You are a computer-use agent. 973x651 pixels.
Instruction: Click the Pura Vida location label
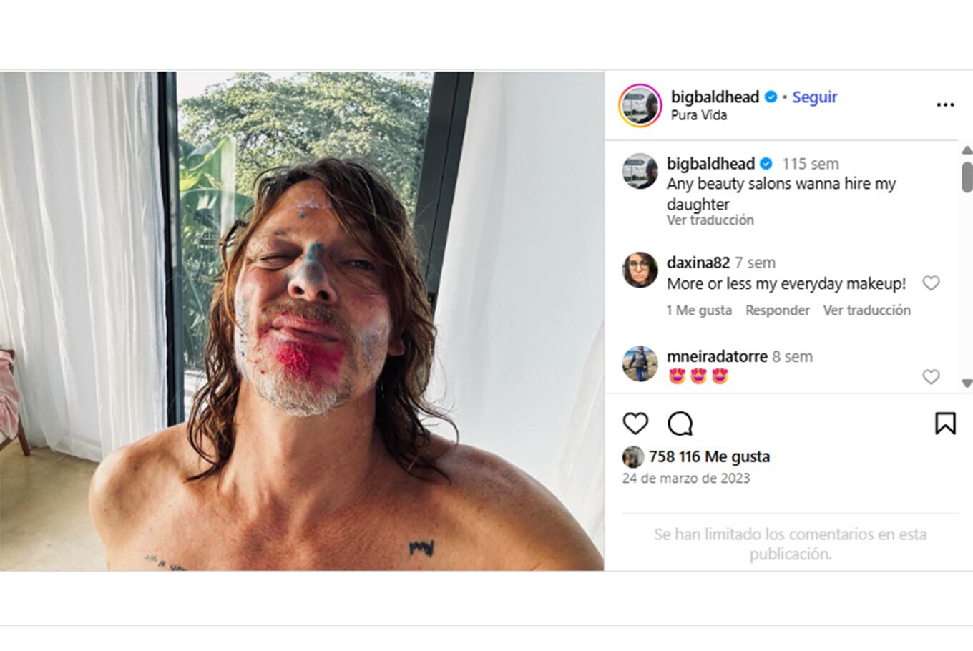pos(699,115)
